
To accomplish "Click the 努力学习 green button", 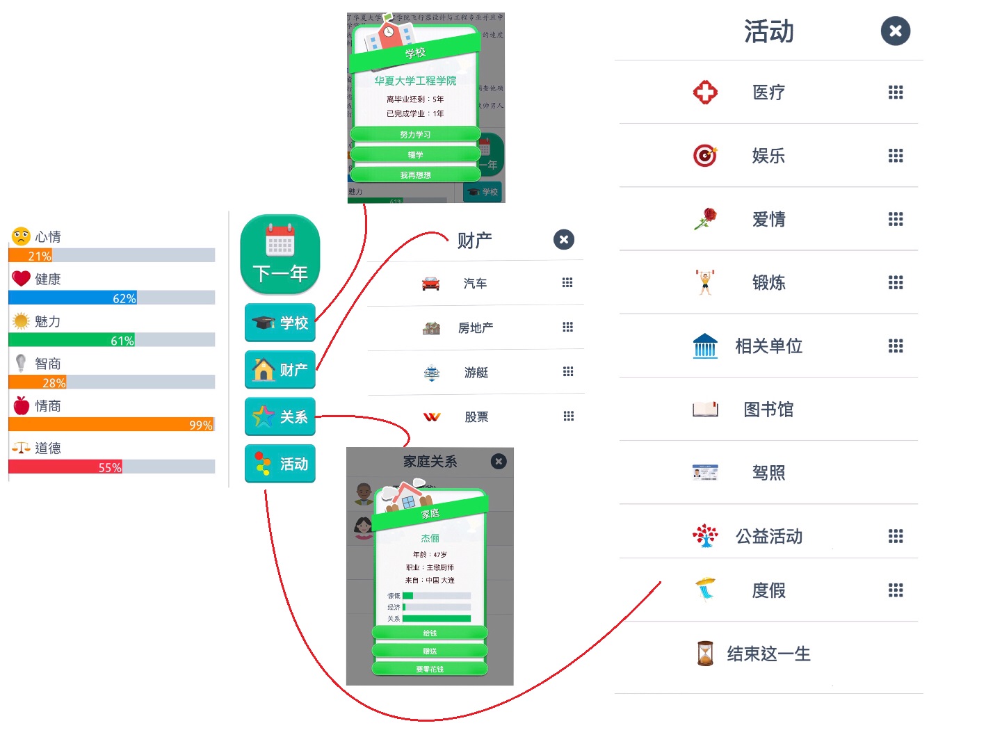I will [415, 134].
